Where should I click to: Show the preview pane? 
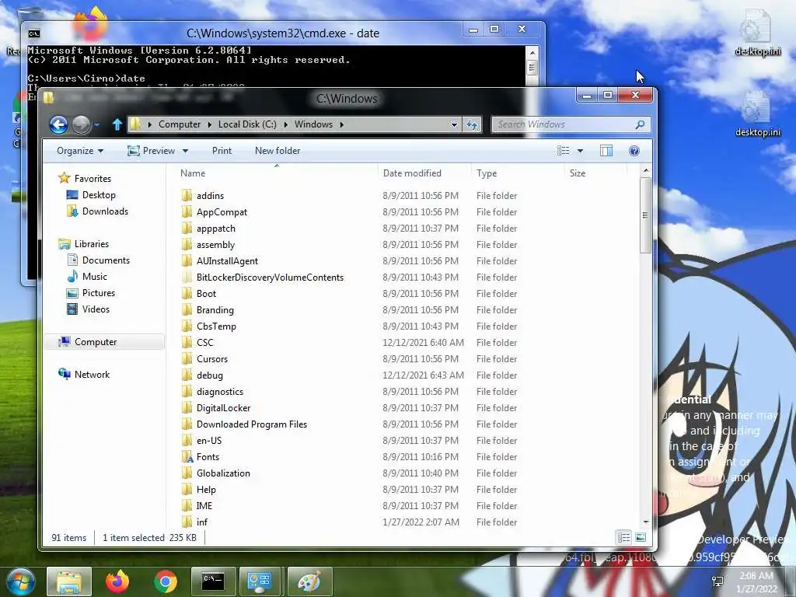tap(606, 151)
